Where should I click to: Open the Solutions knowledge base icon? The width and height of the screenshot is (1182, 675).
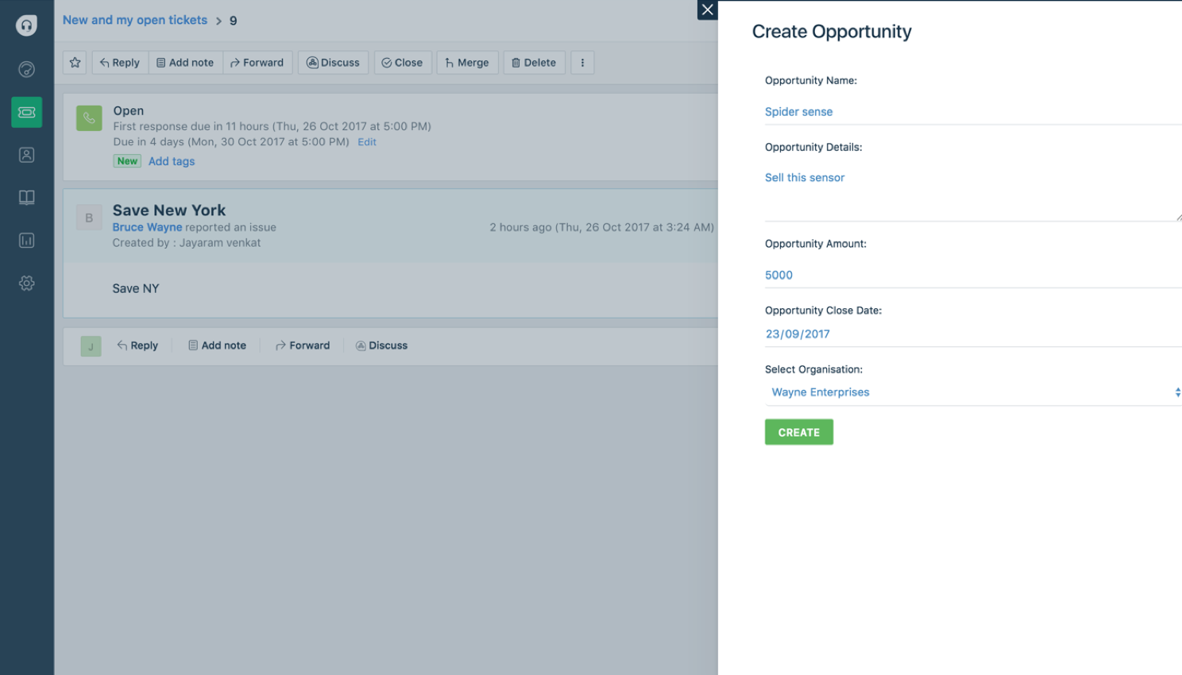(26, 197)
